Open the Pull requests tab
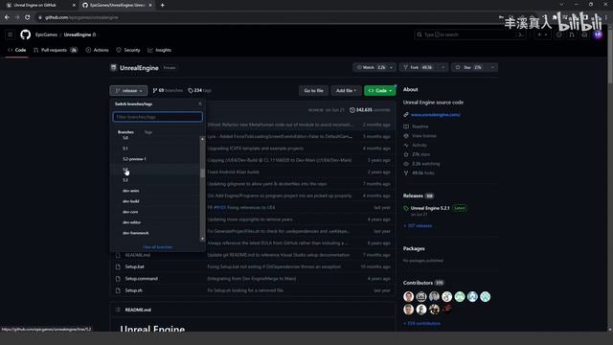The image size is (613, 345). pyautogui.click(x=56, y=50)
